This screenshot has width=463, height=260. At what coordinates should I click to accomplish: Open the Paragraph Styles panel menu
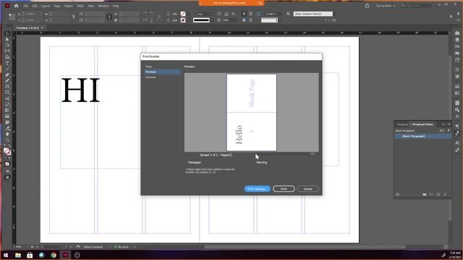point(449,124)
